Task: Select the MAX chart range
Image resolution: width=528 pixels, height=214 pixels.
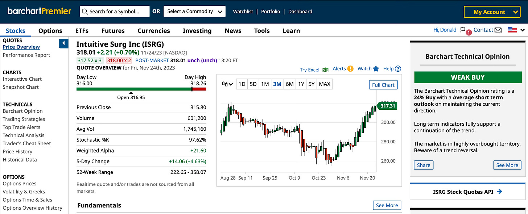Action: [x=325, y=84]
